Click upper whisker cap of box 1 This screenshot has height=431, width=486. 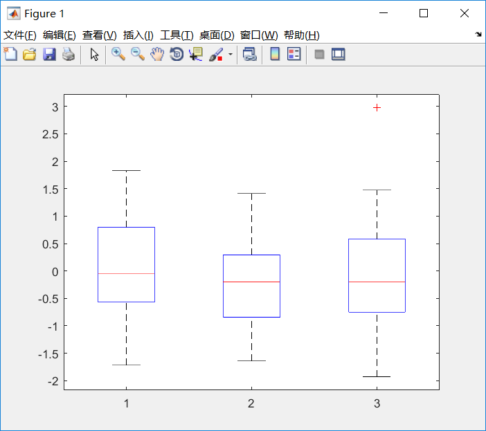[x=127, y=171]
